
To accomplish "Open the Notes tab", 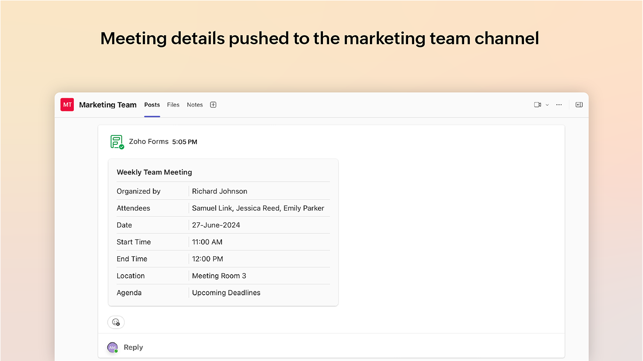I will click(x=195, y=105).
